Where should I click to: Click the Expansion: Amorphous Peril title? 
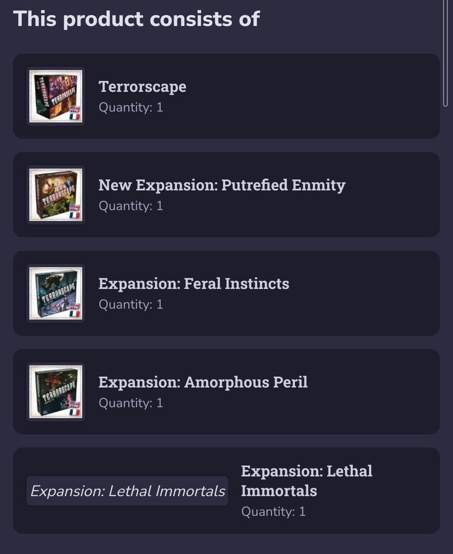coord(203,382)
